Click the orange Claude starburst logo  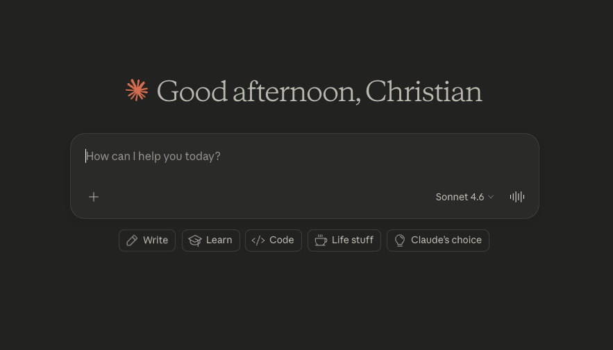137,91
